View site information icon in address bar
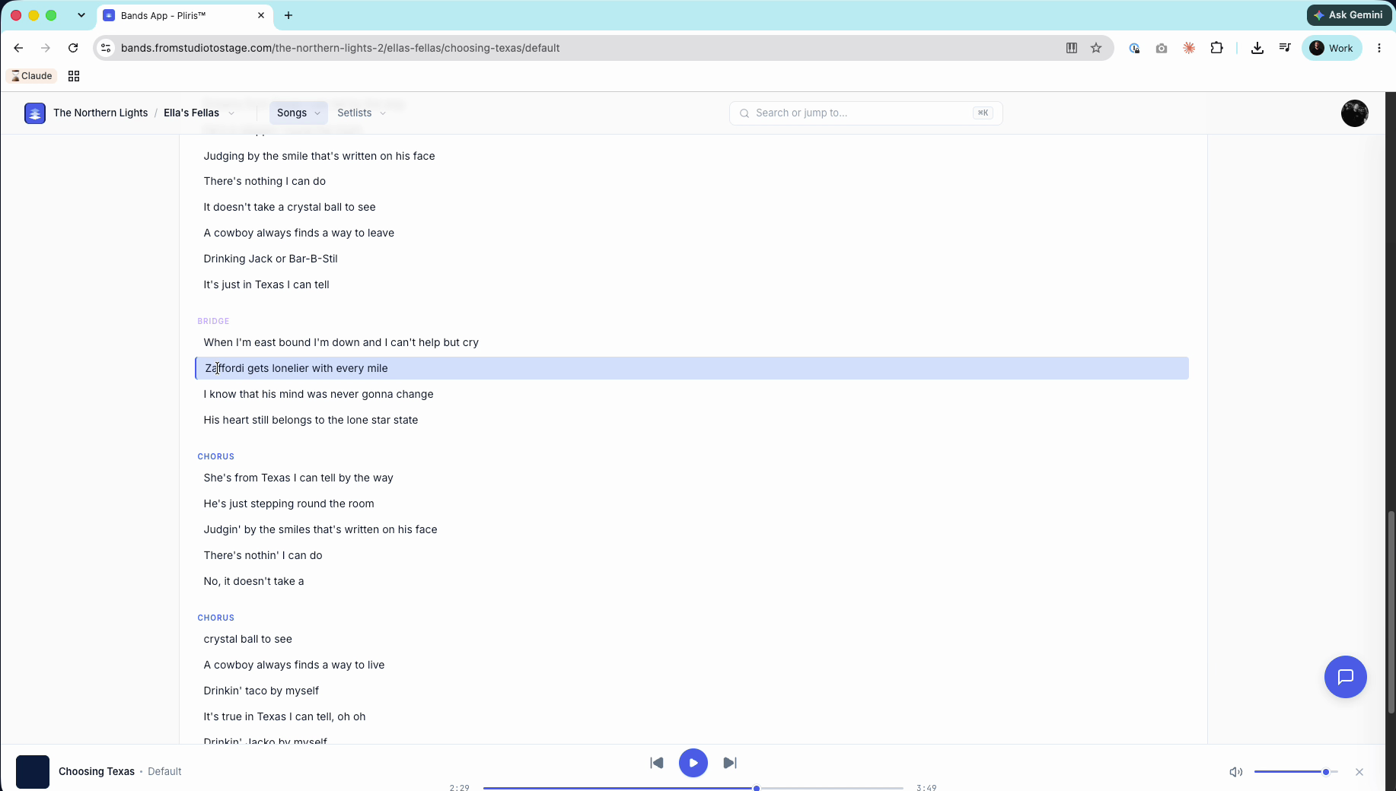This screenshot has width=1396, height=791. tap(106, 48)
